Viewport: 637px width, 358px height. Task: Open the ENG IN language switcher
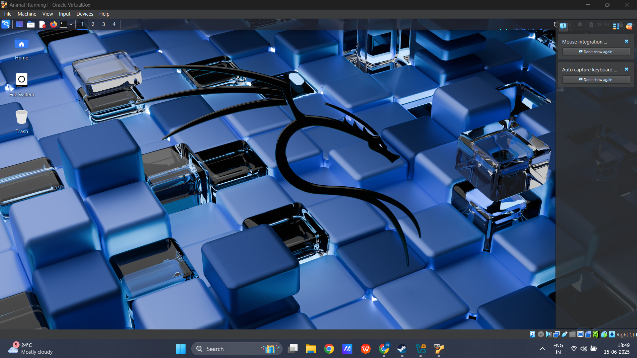[558, 349]
